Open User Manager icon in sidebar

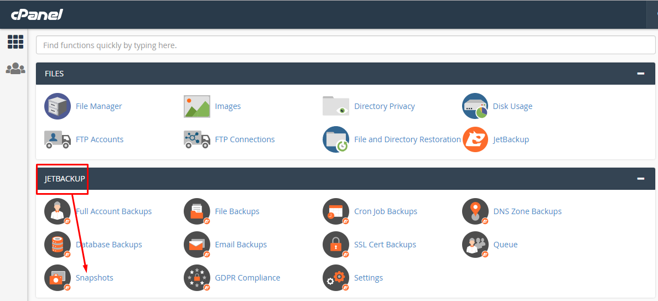(x=15, y=69)
